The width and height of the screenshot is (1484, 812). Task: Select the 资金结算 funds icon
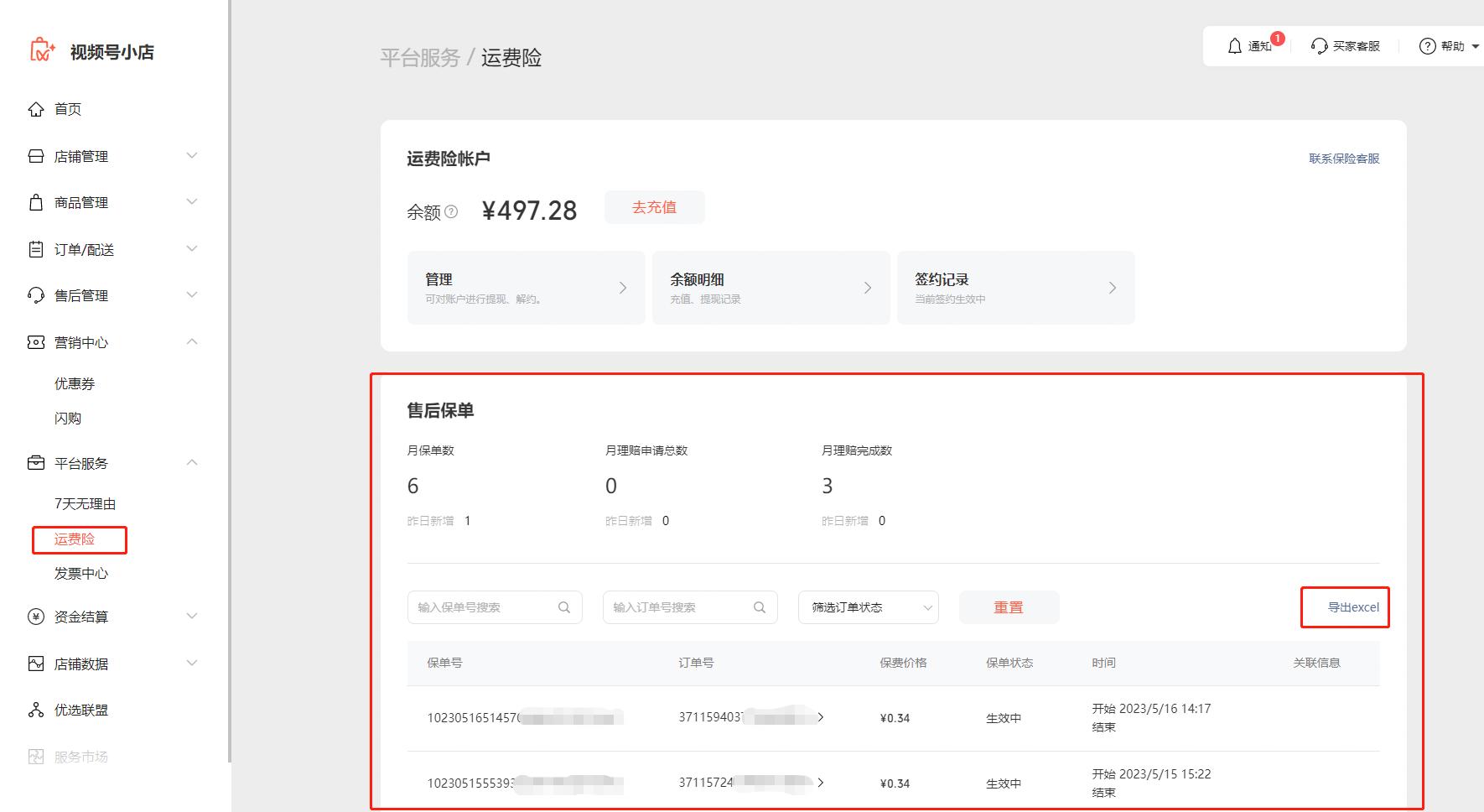click(x=34, y=617)
